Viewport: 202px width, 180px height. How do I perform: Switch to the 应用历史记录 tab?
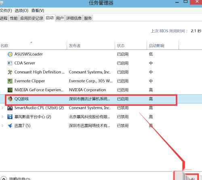click(32, 18)
